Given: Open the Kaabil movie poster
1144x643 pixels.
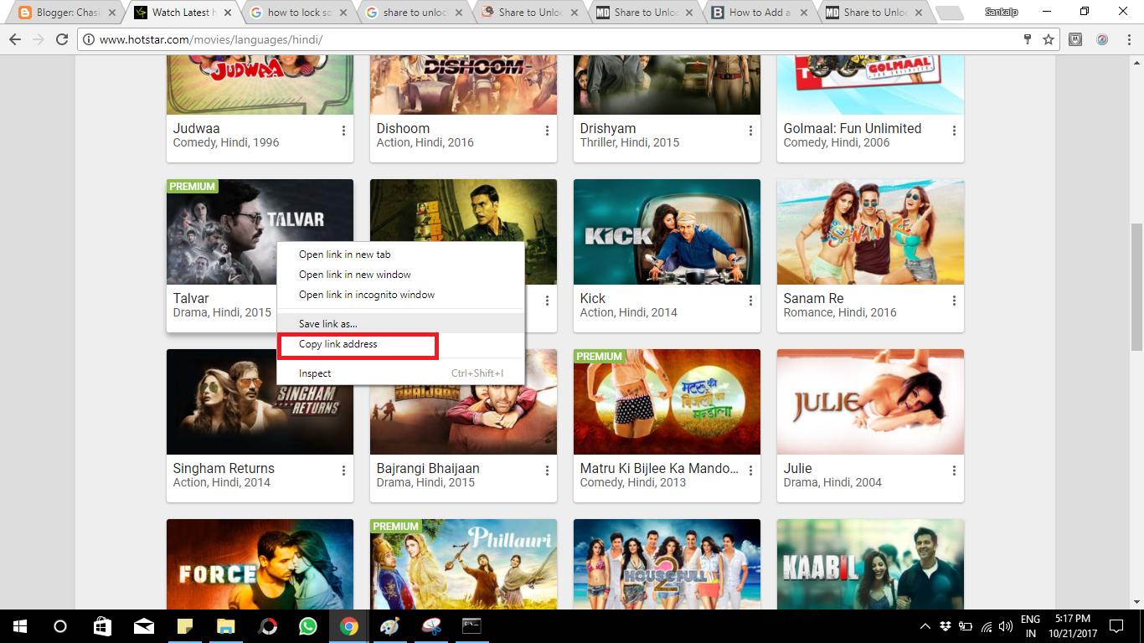Looking at the screenshot, I should click(x=870, y=564).
